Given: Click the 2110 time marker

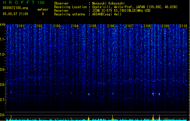Looking at the screenshot, I should click(x=183, y=26).
